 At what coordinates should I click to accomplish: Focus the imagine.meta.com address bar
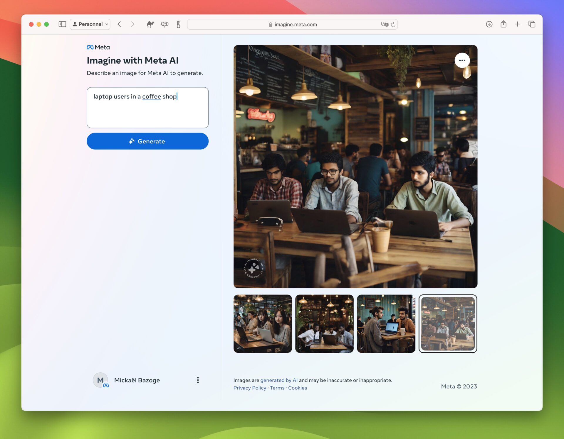(x=293, y=25)
